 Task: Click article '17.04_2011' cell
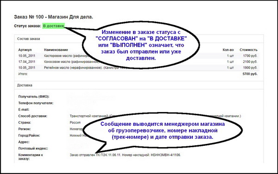click(27, 62)
